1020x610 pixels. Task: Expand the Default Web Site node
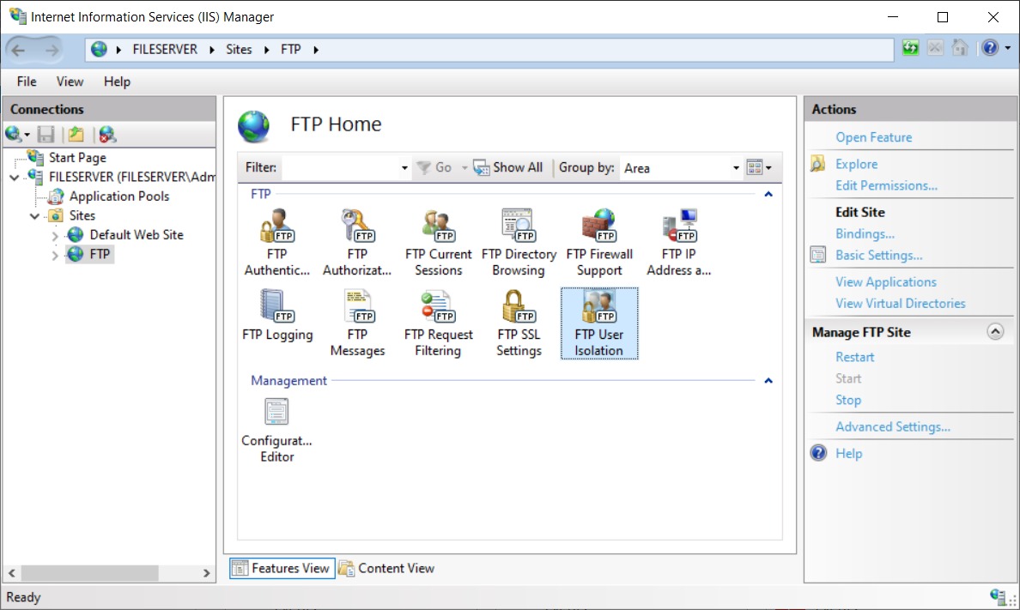pos(55,235)
